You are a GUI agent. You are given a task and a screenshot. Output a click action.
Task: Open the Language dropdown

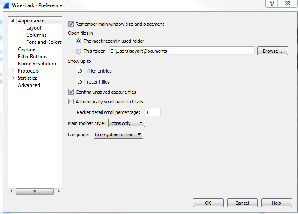point(119,135)
